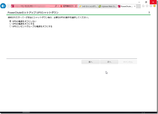
Task: Click the browser back arrow button
Action: (3, 6)
